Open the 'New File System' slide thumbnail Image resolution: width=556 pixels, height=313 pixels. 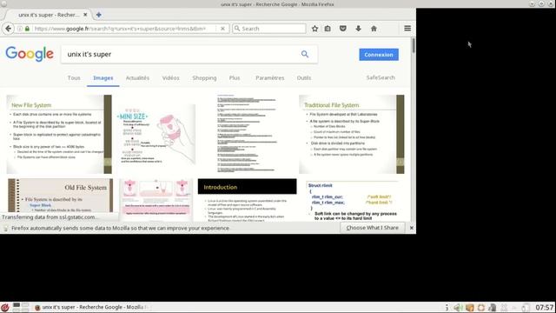click(59, 134)
